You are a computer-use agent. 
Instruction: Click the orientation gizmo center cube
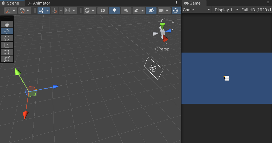click(163, 32)
